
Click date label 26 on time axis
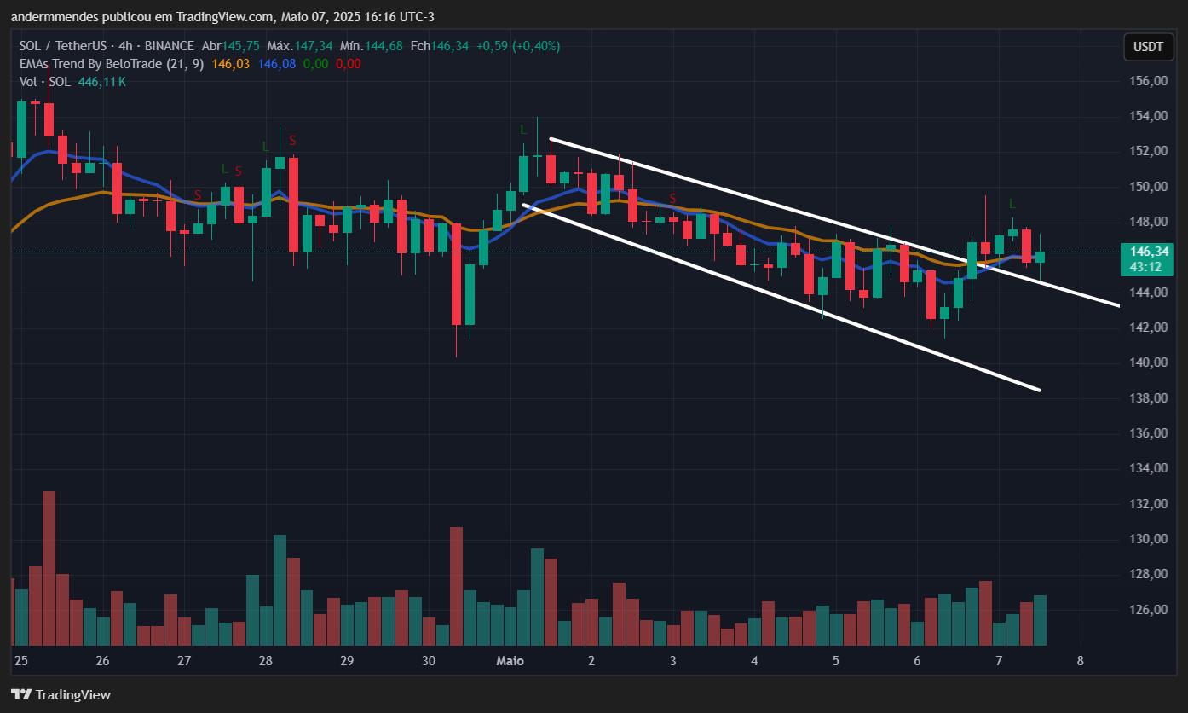click(x=103, y=661)
